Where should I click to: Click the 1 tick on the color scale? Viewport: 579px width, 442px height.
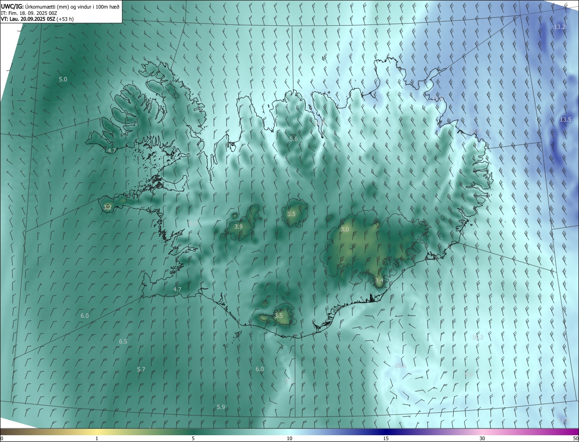(x=97, y=438)
